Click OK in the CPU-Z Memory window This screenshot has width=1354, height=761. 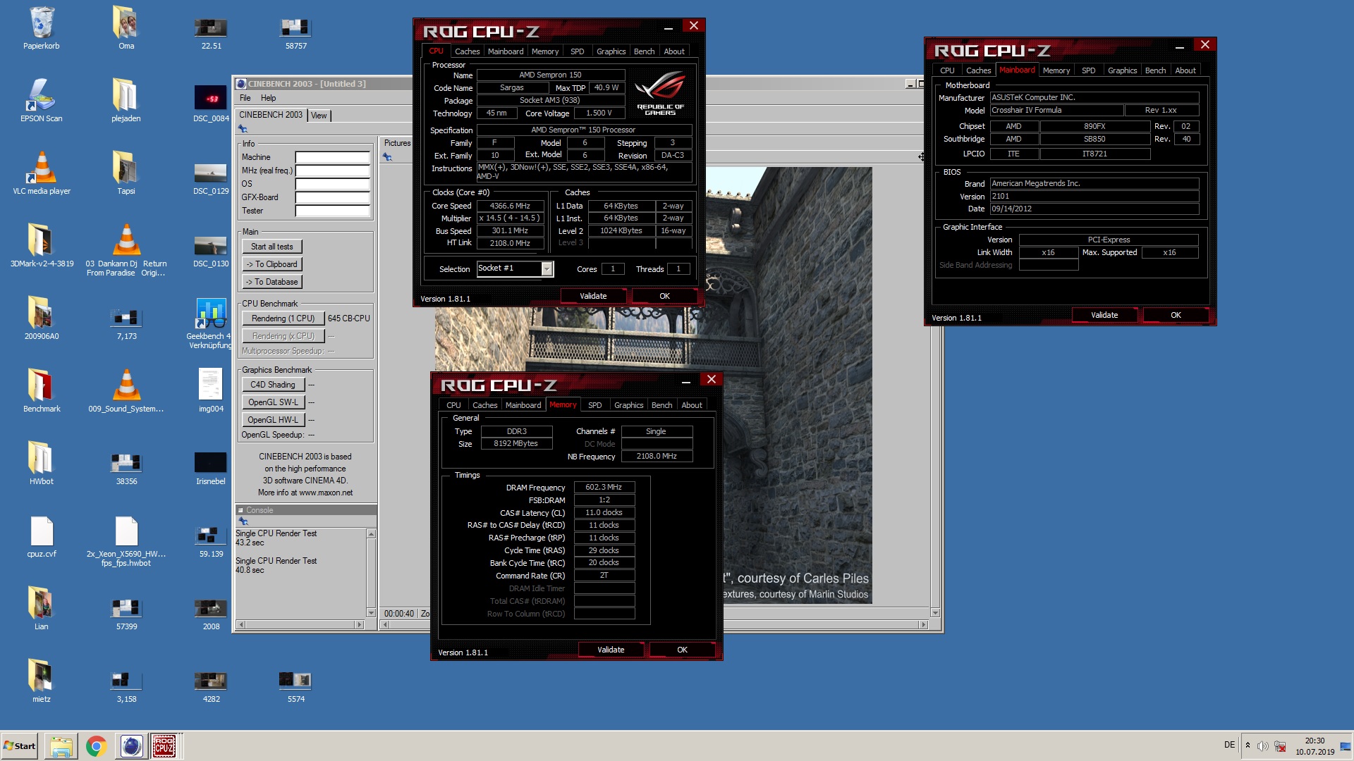682,650
